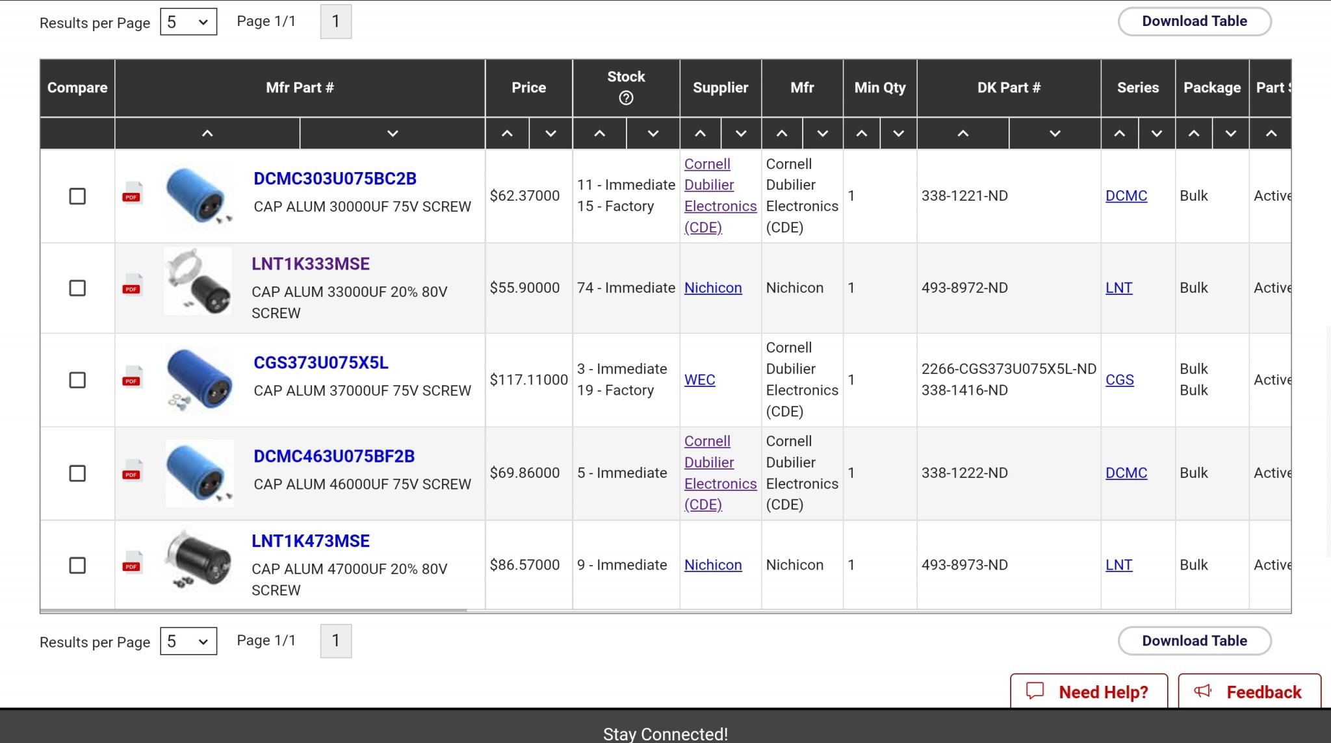Check compare box for DCMC303U075BC2B

77,196
